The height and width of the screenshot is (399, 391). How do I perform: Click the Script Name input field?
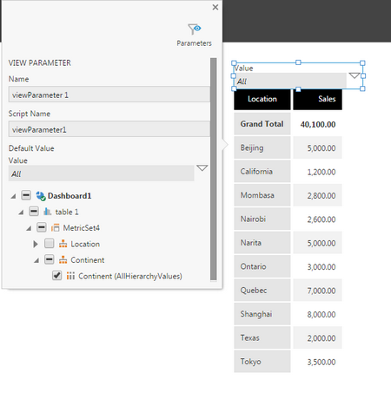coord(109,129)
